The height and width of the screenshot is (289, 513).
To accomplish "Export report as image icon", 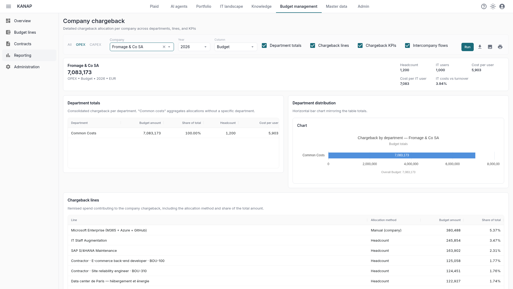I will pos(490,47).
